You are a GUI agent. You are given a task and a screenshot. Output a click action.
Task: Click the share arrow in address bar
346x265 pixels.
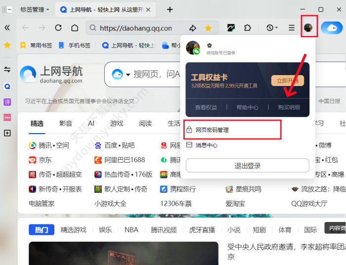tap(193, 28)
